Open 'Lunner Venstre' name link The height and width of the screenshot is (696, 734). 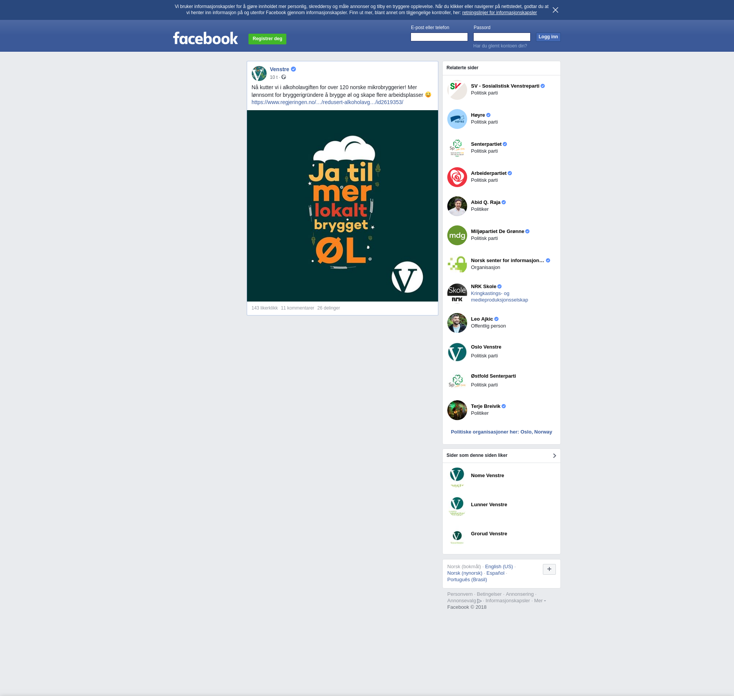[489, 505]
